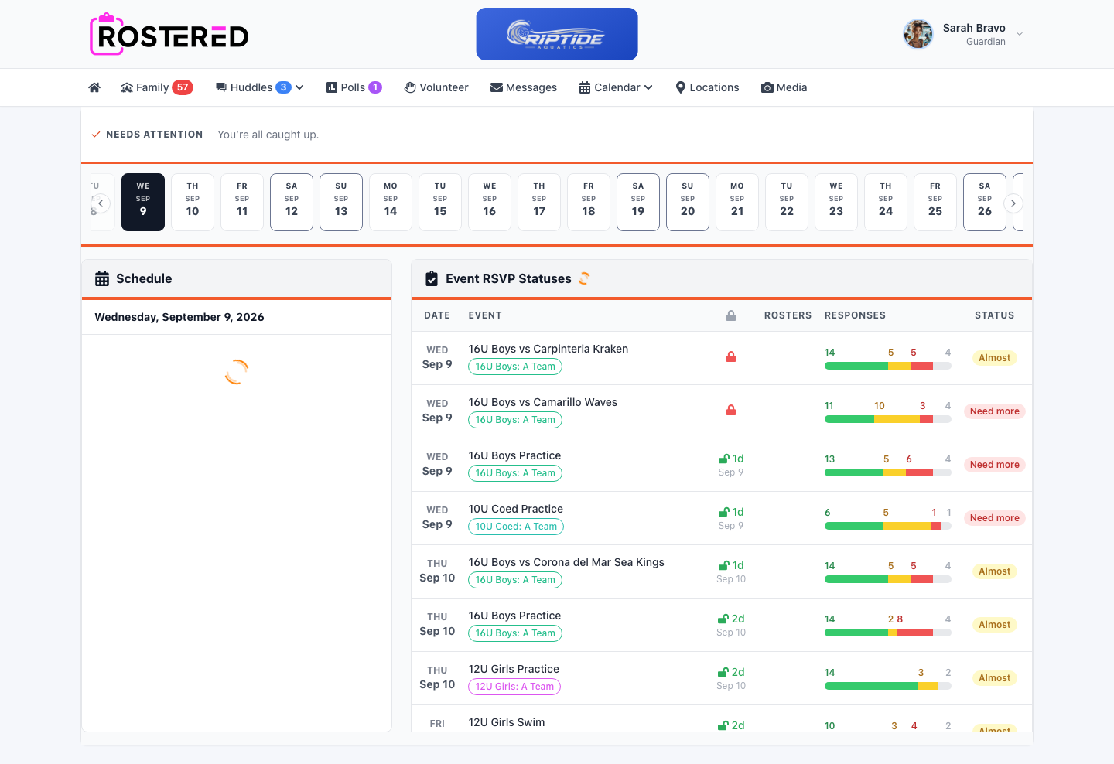The width and height of the screenshot is (1114, 764).
Task: Click the Rostered logo
Action: 169,35
